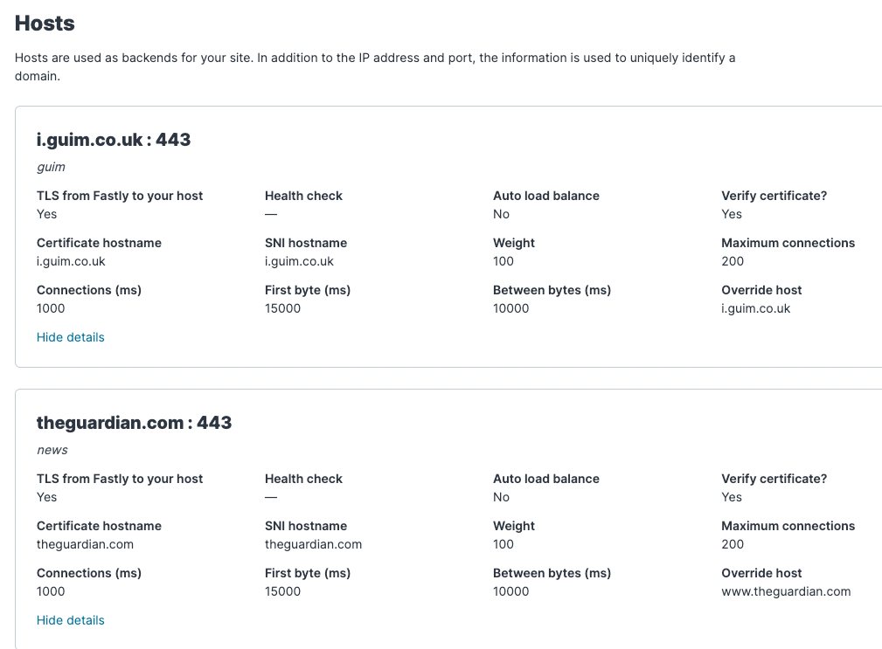Viewport: 882px width, 649px height.
Task: Select the Override host value i.guim.co.uk
Action: coord(755,308)
